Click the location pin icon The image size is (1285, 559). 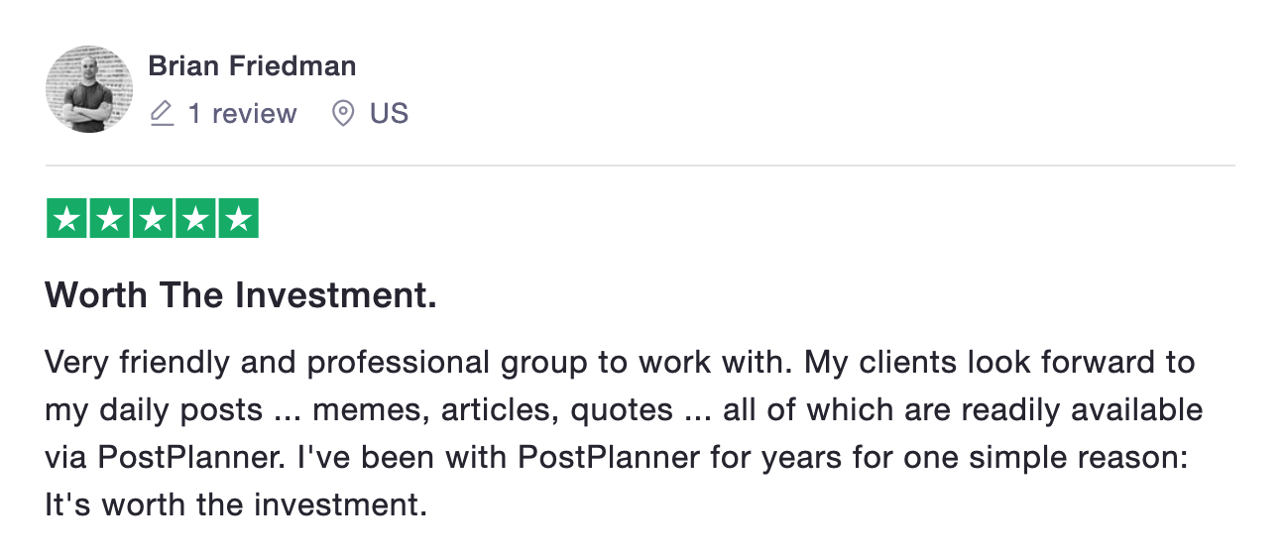click(343, 114)
